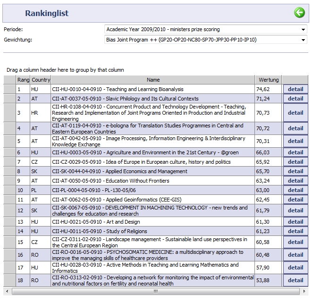Sort by the Rang column header
313x302 pixels.
point(23,80)
